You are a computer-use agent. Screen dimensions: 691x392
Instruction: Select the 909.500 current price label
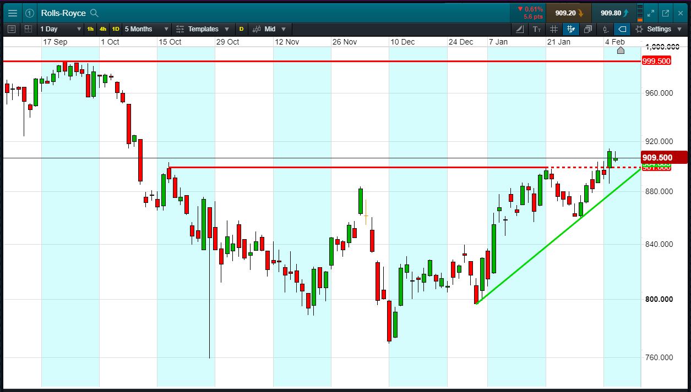(664, 157)
